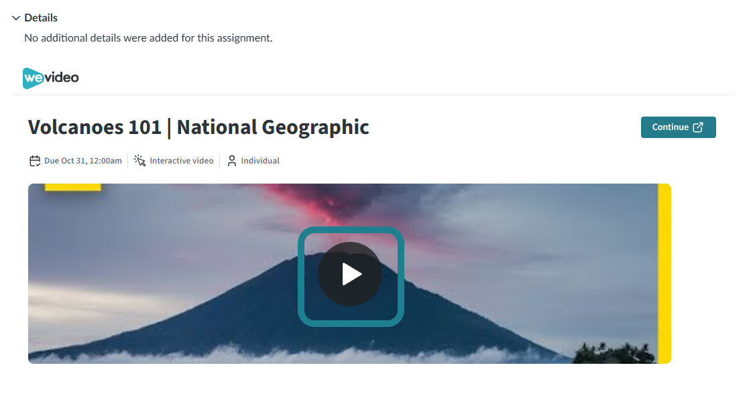Collapse the Details section chevron
This screenshot has width=753, height=400.
tap(16, 18)
